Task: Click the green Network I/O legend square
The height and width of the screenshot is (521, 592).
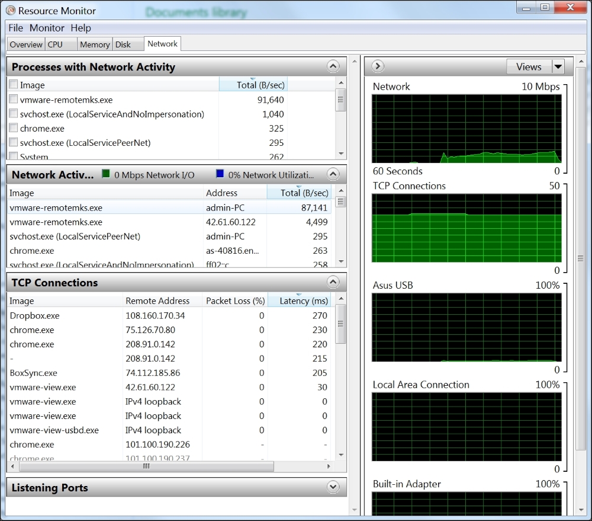Action: (x=106, y=174)
